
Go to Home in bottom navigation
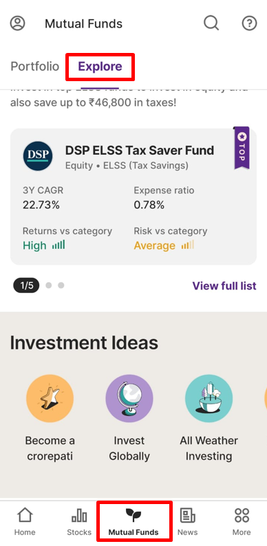click(x=25, y=522)
